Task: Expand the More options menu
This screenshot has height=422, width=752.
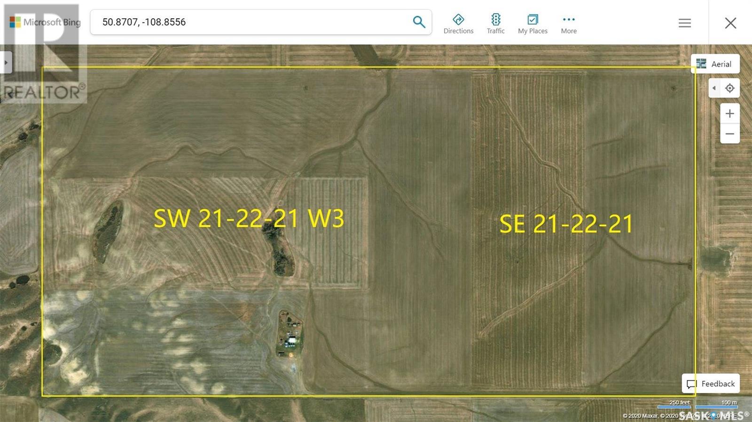Action: click(568, 24)
